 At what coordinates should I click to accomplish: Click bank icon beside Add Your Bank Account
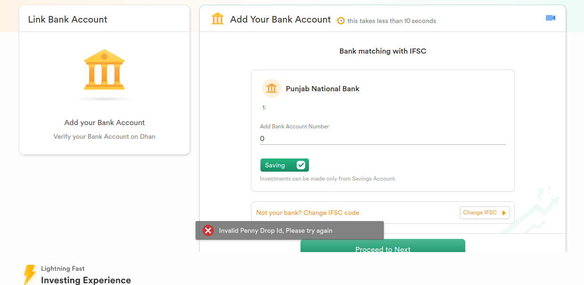(x=218, y=19)
